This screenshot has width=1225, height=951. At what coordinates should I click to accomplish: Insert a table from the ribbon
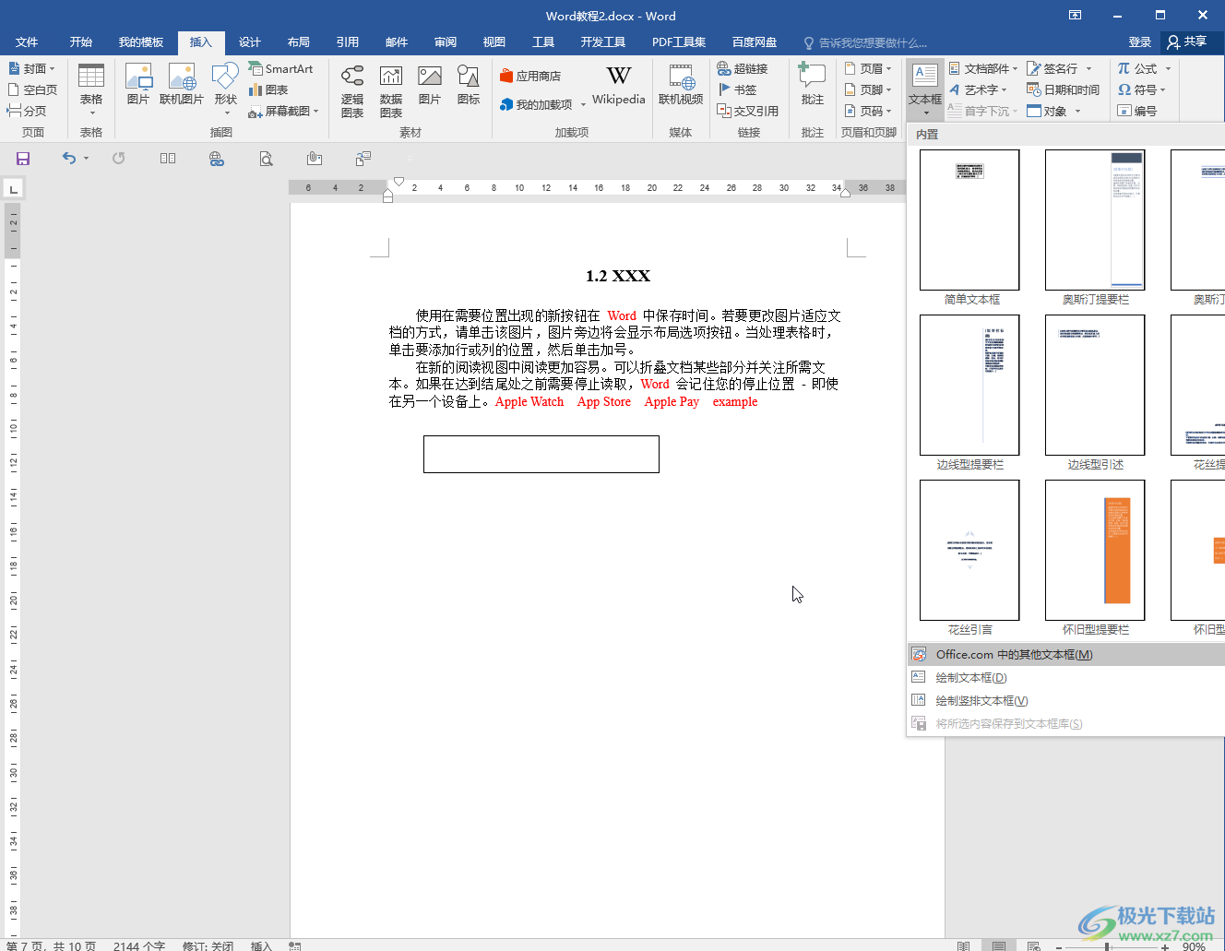(91, 89)
